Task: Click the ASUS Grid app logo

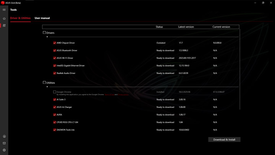Action: [x=3, y=3]
